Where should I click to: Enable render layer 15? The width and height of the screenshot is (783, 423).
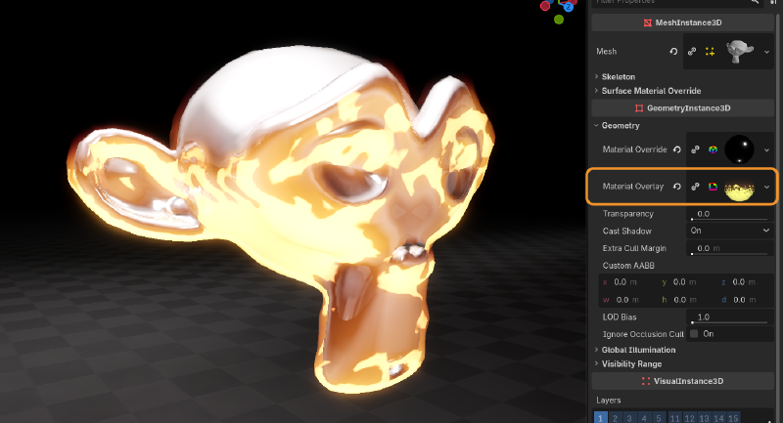tap(733, 417)
